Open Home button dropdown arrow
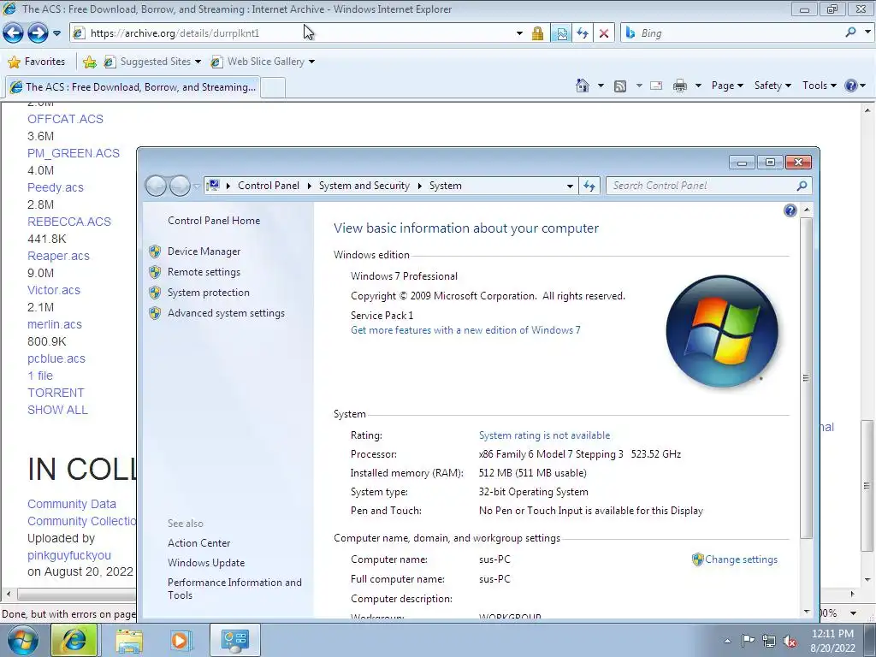Screen dimensions: 876x657 click(601, 86)
